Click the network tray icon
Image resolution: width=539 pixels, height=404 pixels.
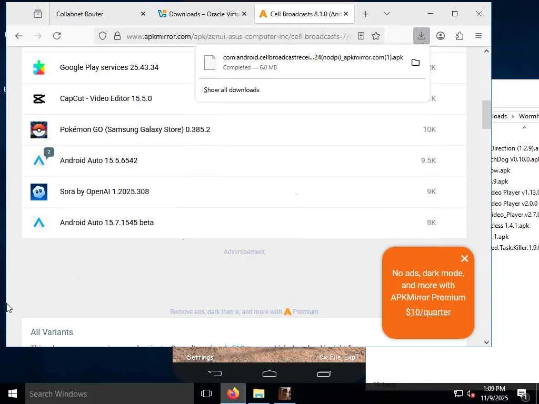pyautogui.click(x=458, y=393)
